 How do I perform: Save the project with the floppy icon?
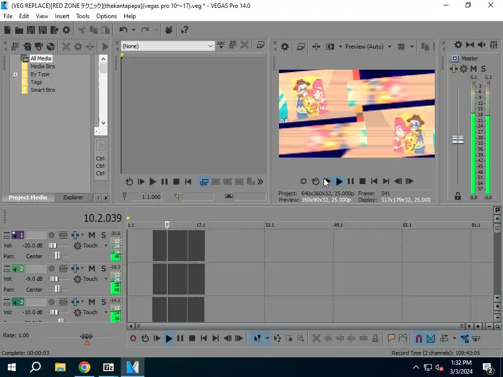click(x=31, y=30)
